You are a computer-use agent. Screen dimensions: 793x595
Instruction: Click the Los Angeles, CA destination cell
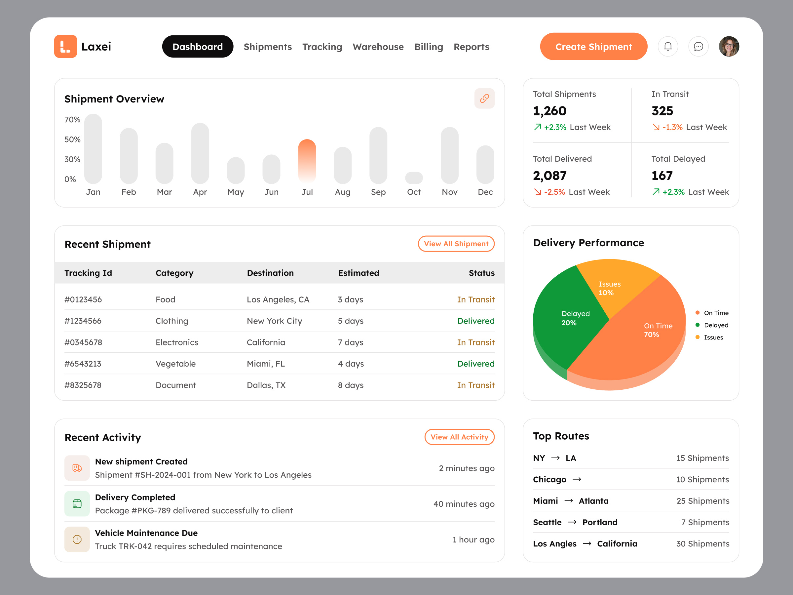(x=278, y=299)
